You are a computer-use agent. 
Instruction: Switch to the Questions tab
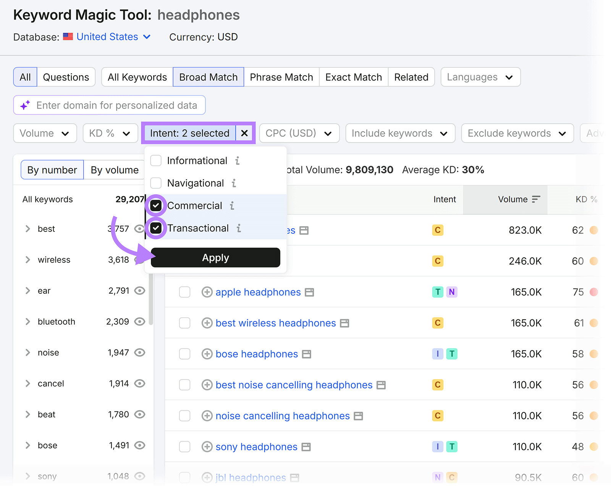66,77
